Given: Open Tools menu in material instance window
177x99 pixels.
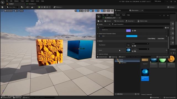Looking at the screenshot, I should pos(123,15).
